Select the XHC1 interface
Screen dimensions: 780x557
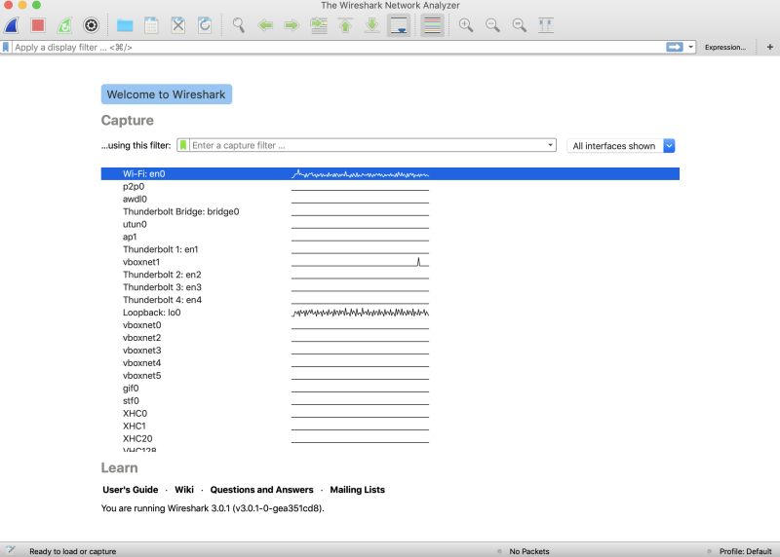tap(390, 427)
